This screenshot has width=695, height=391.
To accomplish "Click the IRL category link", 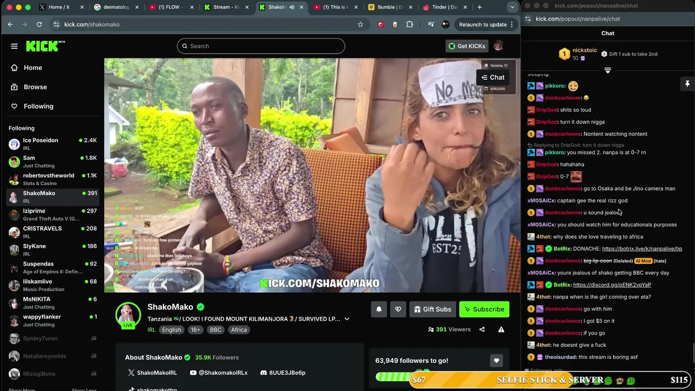I will tap(151, 330).
